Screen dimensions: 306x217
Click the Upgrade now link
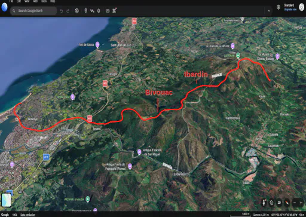tap(290, 10)
